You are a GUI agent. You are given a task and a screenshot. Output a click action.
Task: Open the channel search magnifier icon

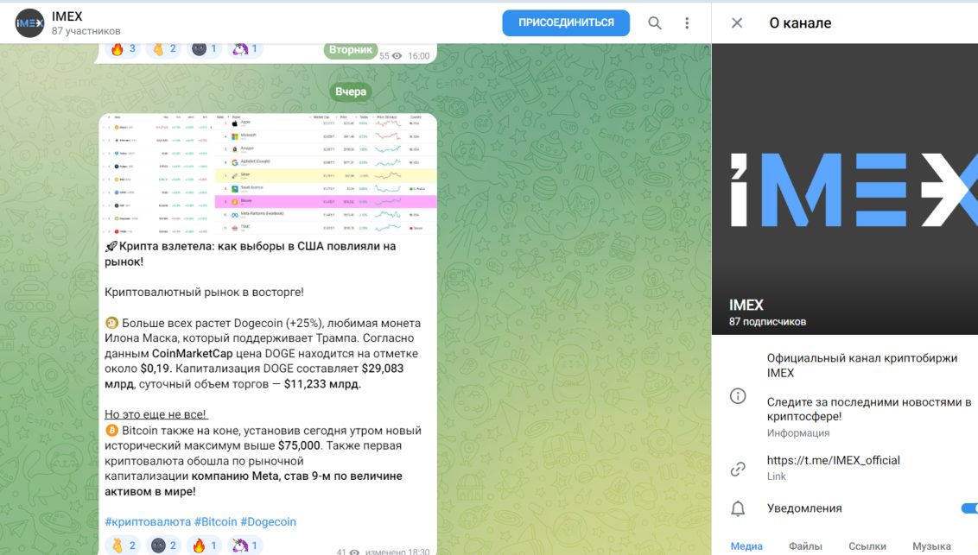(x=655, y=23)
